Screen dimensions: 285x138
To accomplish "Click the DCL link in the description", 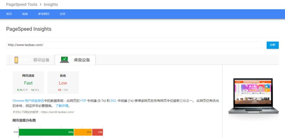I will tap(114, 101).
